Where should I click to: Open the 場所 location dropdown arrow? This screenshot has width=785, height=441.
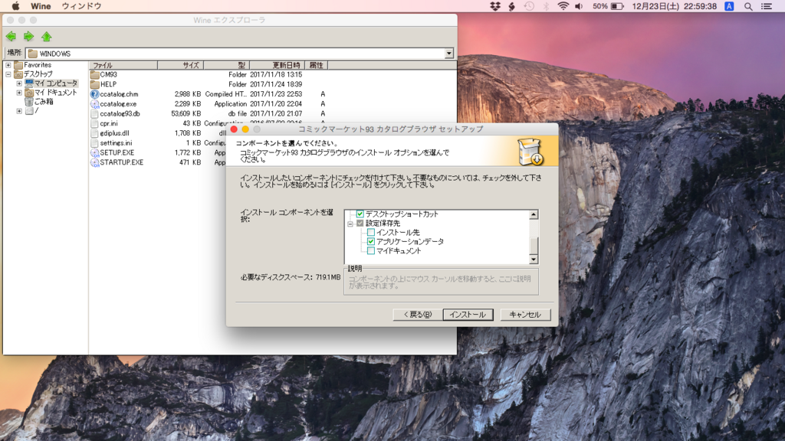pyautogui.click(x=449, y=54)
